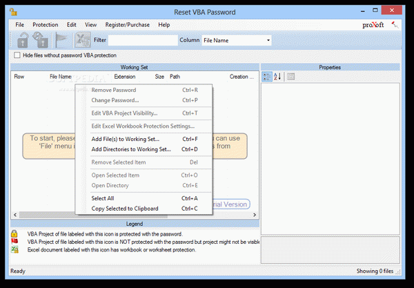Click the Change Password lock-and-key toolbar icon

pos(41,40)
